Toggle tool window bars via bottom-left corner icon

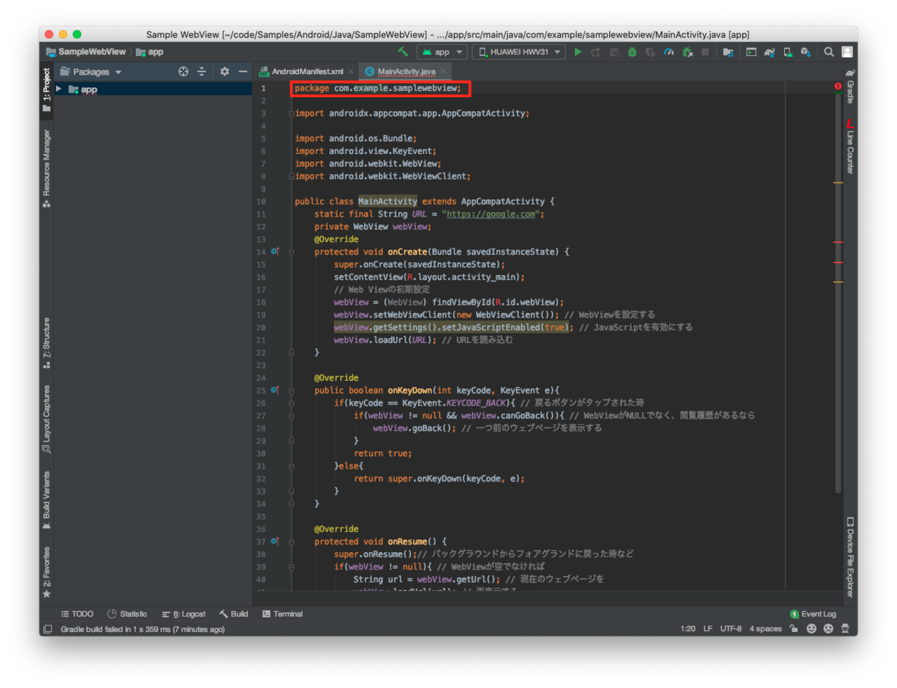(x=48, y=629)
